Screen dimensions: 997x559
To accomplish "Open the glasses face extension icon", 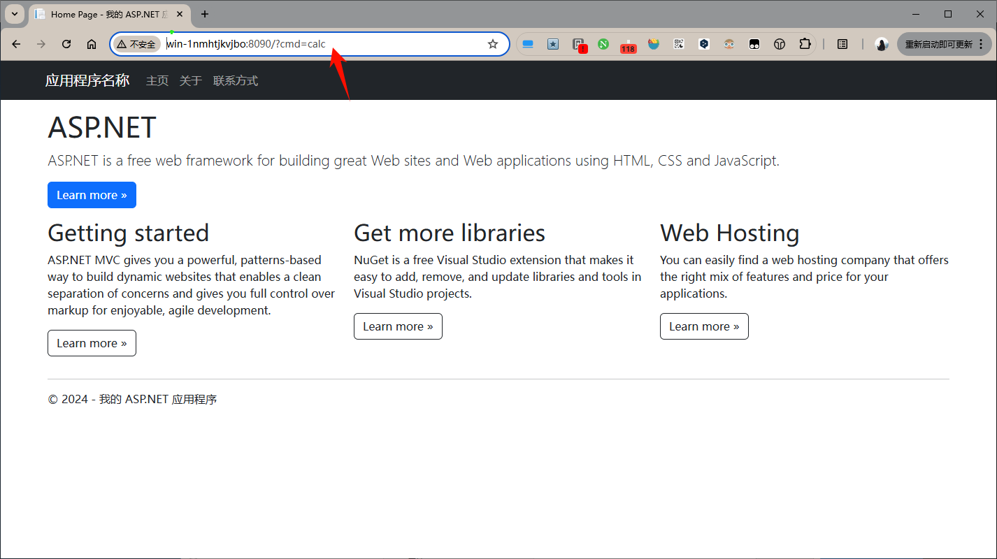I will pyautogui.click(x=729, y=44).
